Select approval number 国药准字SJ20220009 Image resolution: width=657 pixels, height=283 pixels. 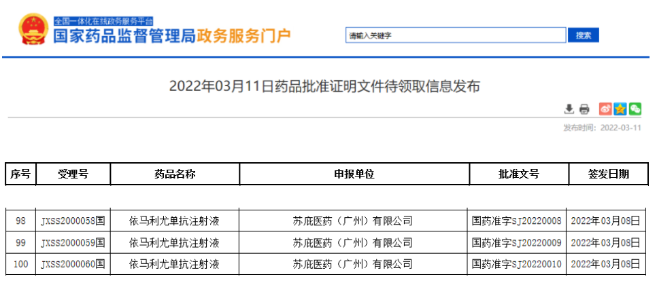click(x=517, y=242)
